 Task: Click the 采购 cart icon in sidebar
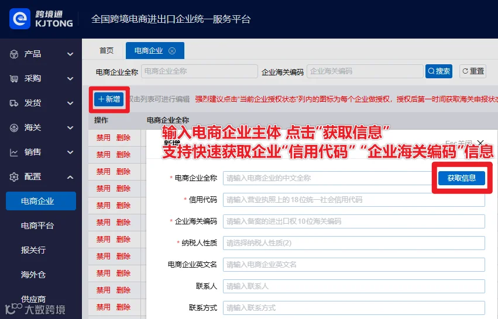pos(14,79)
